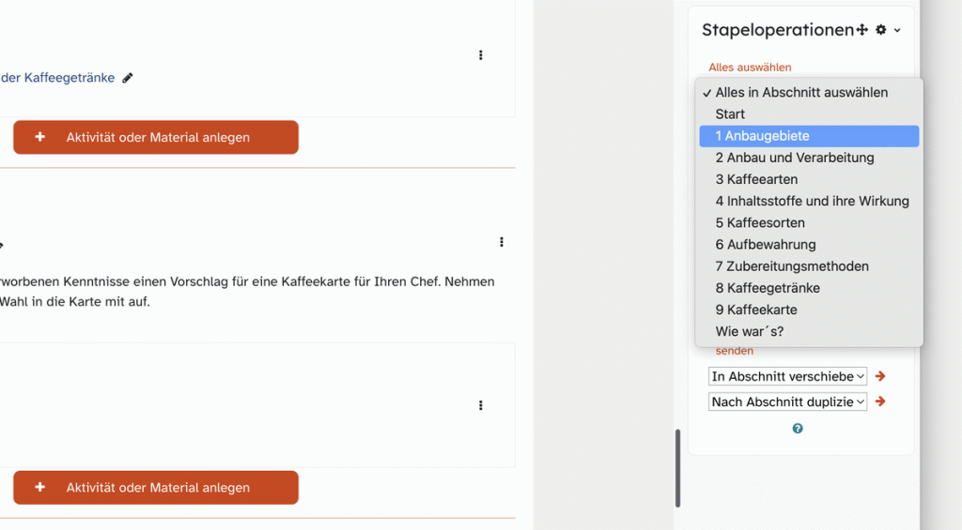962x530 pixels.
Task: Expand the 'Nach Abschnitt duplizieren' dropdown
Action: 787,401
